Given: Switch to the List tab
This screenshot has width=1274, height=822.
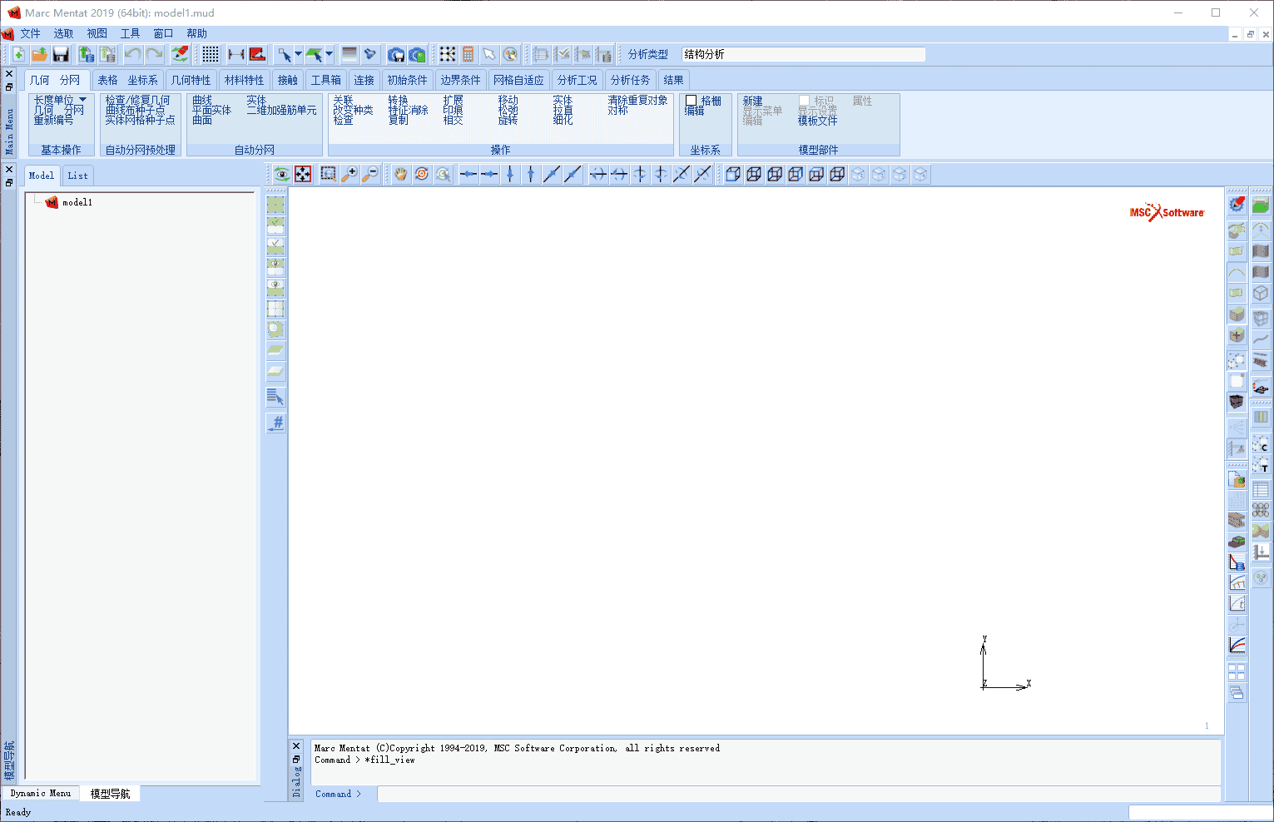Looking at the screenshot, I should 77,176.
